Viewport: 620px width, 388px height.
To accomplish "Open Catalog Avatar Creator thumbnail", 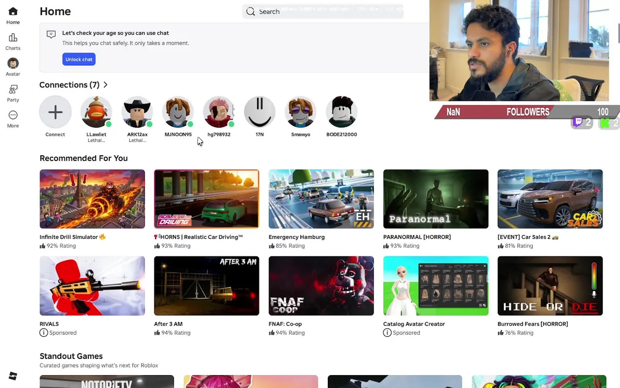I will pyautogui.click(x=436, y=286).
